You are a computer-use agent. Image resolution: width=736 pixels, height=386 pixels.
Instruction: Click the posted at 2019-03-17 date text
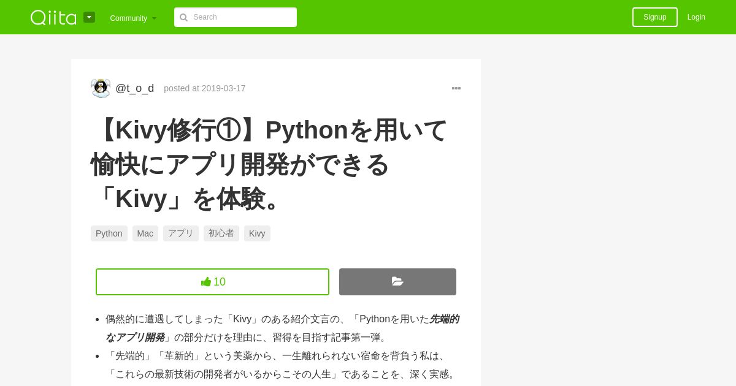[x=205, y=88]
